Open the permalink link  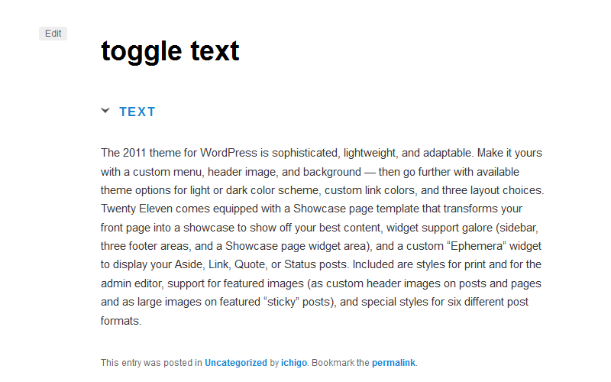(393, 363)
